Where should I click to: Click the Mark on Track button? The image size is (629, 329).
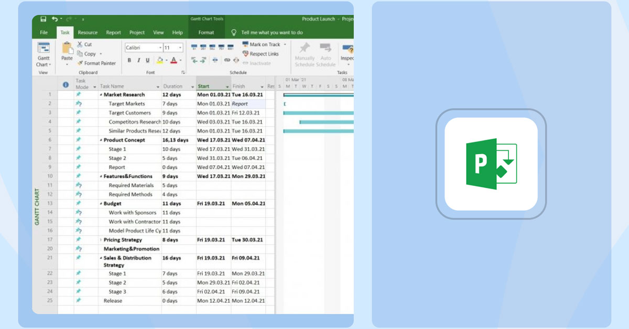(261, 45)
